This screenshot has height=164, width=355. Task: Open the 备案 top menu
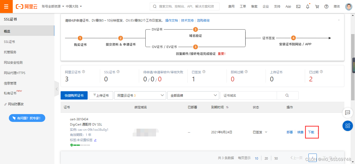[x=254, y=6]
